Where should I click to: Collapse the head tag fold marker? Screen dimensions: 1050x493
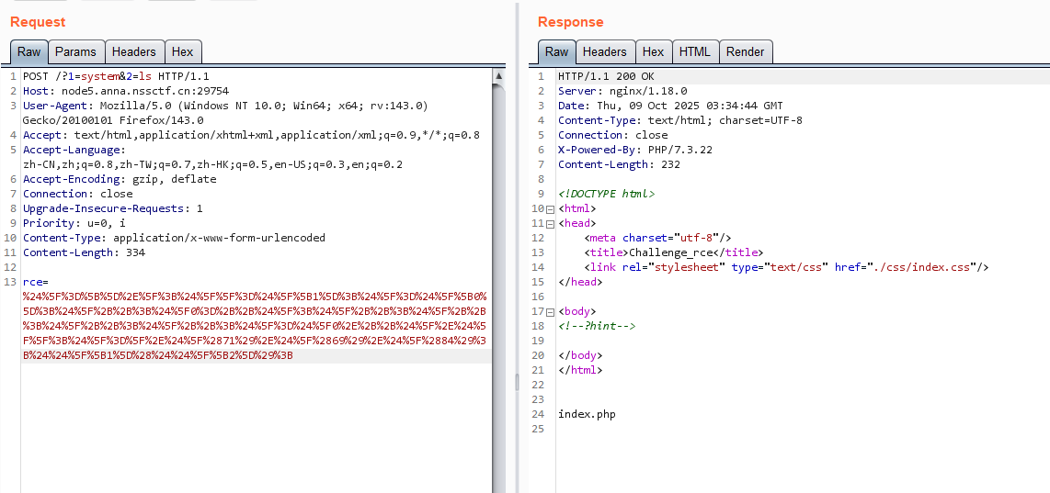(551, 223)
